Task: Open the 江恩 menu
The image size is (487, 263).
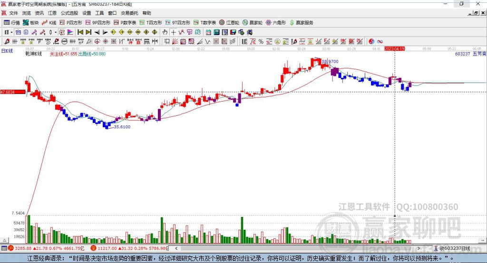Action: pos(52,13)
